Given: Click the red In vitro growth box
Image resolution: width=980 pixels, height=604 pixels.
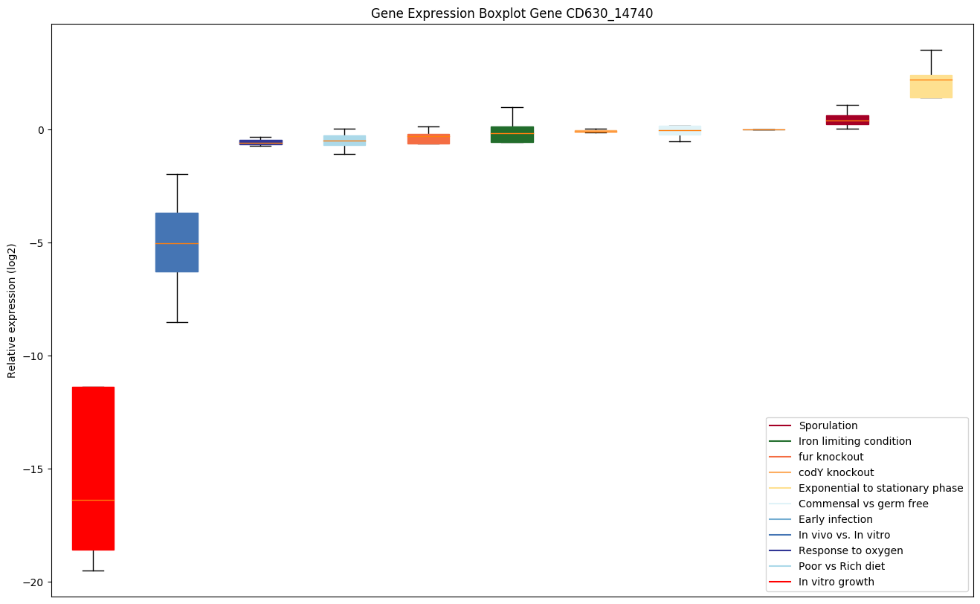Looking at the screenshot, I should [93, 468].
